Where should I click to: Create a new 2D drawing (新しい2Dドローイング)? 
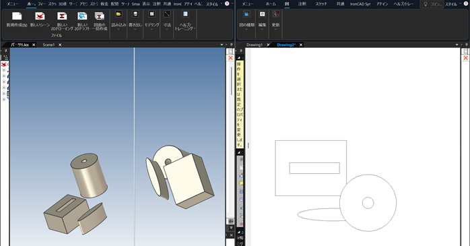tap(62, 16)
